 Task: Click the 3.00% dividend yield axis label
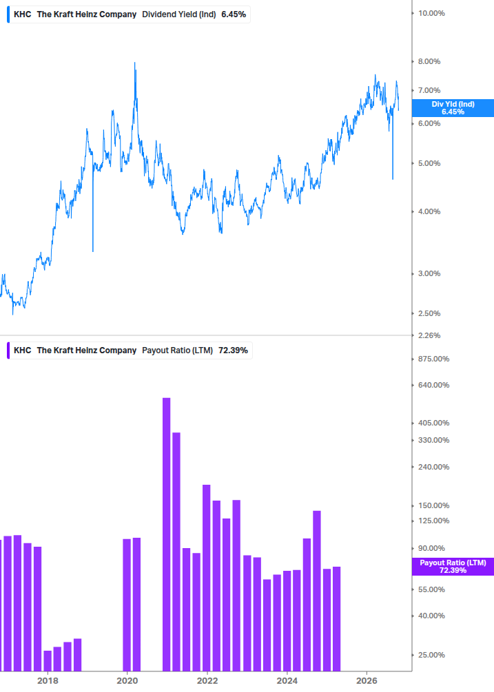point(429,273)
